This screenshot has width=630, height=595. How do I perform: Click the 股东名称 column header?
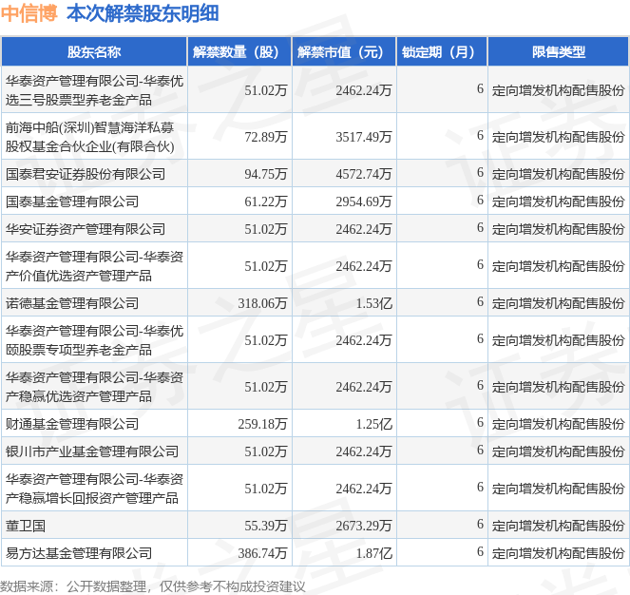(94, 52)
